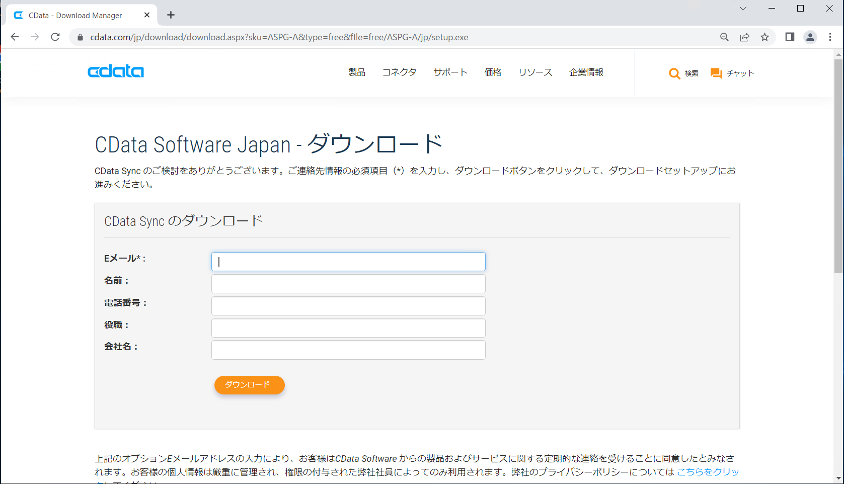Focus the 名前 input field

[x=348, y=284]
